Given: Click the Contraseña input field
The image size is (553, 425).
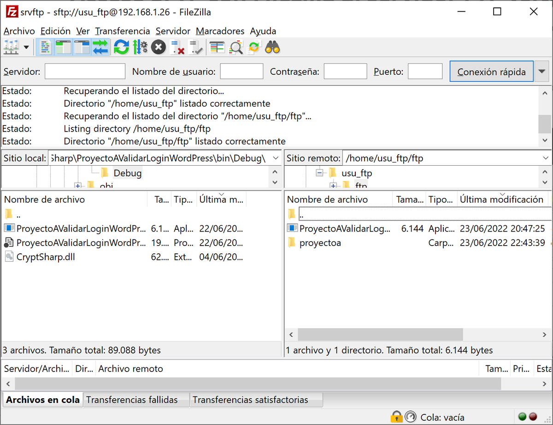Looking at the screenshot, I should (x=345, y=72).
